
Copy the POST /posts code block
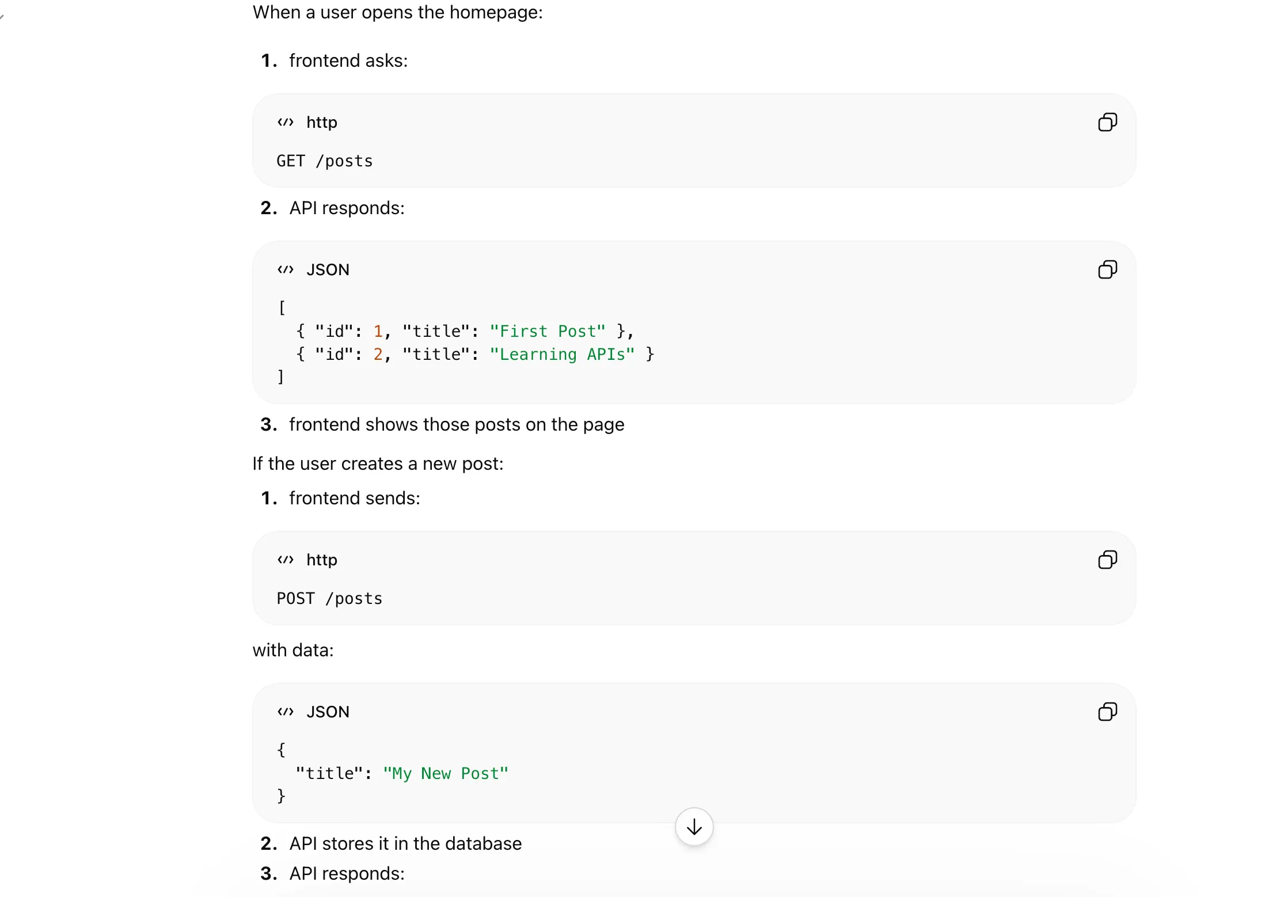pos(1107,560)
